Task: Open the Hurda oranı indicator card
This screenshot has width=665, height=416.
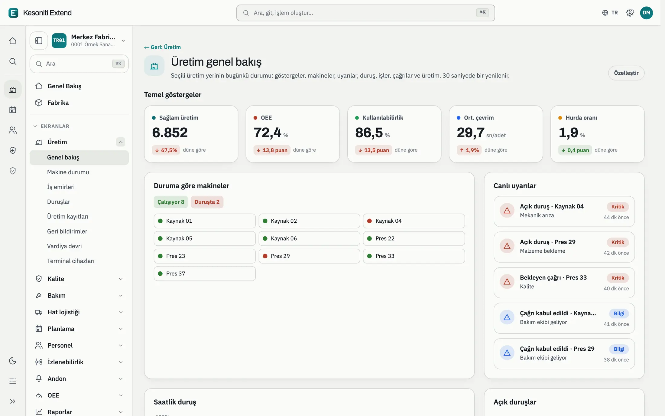Action: pyautogui.click(x=597, y=134)
